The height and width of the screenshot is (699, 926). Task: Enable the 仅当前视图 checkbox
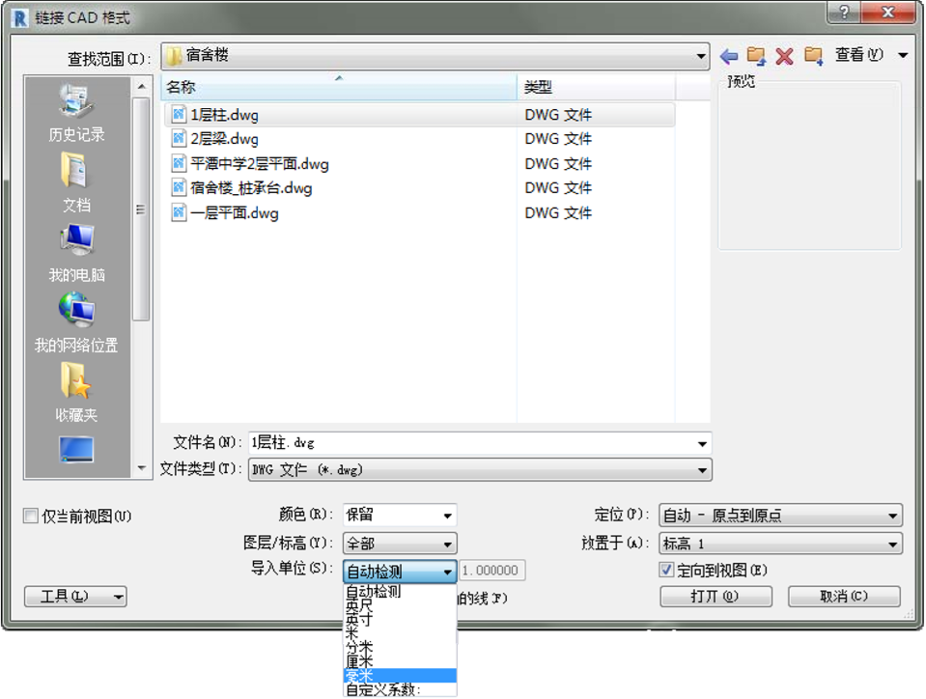point(31,516)
